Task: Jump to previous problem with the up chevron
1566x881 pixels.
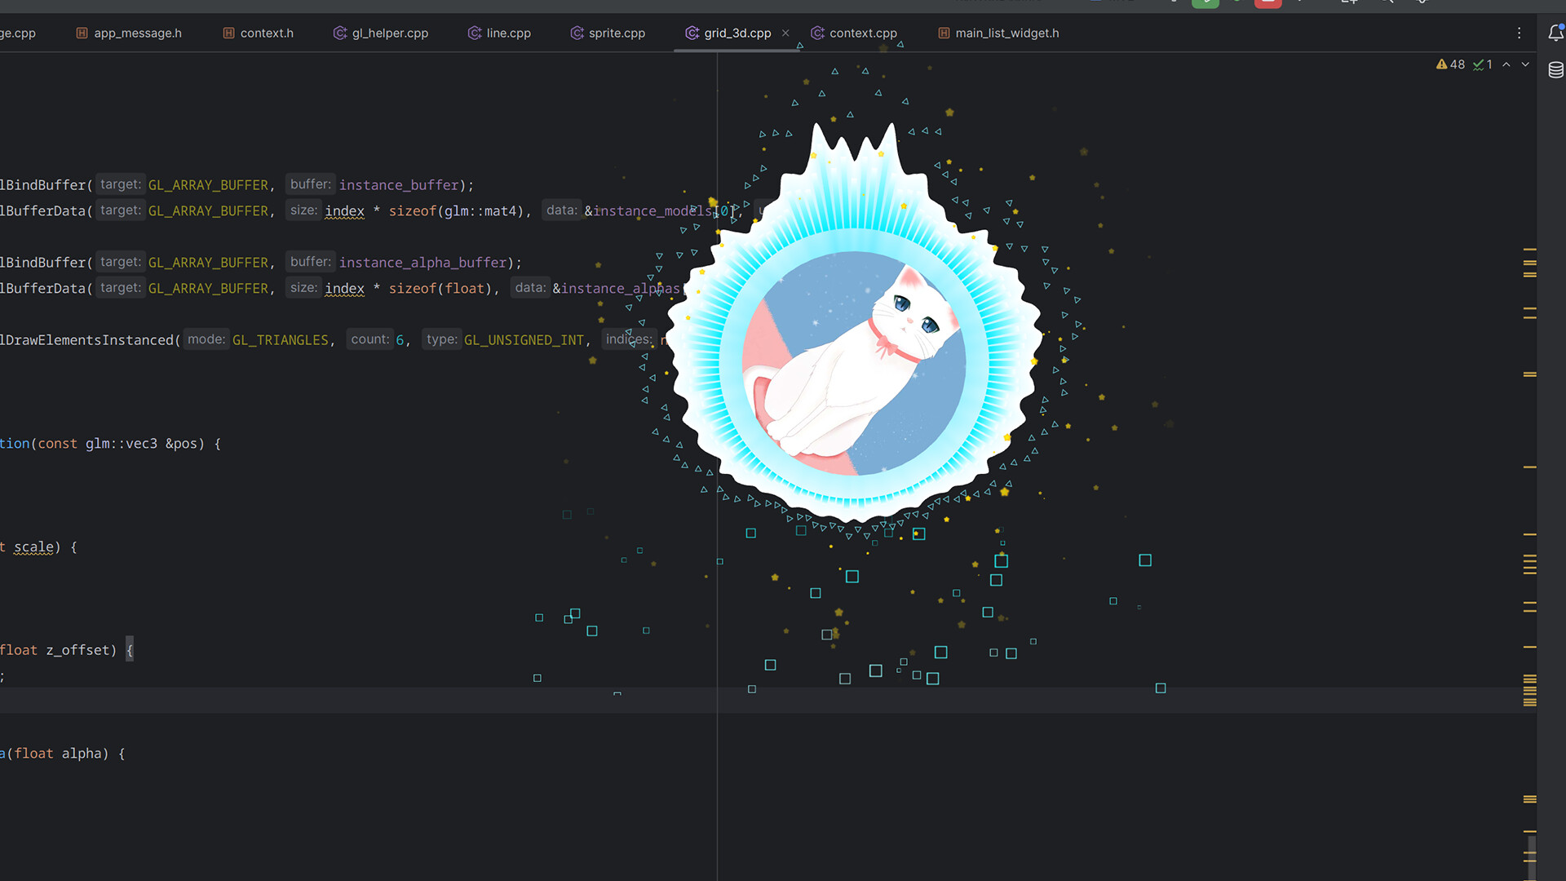Action: (1506, 64)
